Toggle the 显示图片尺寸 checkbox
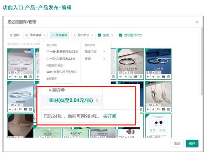 [x=120, y=35]
